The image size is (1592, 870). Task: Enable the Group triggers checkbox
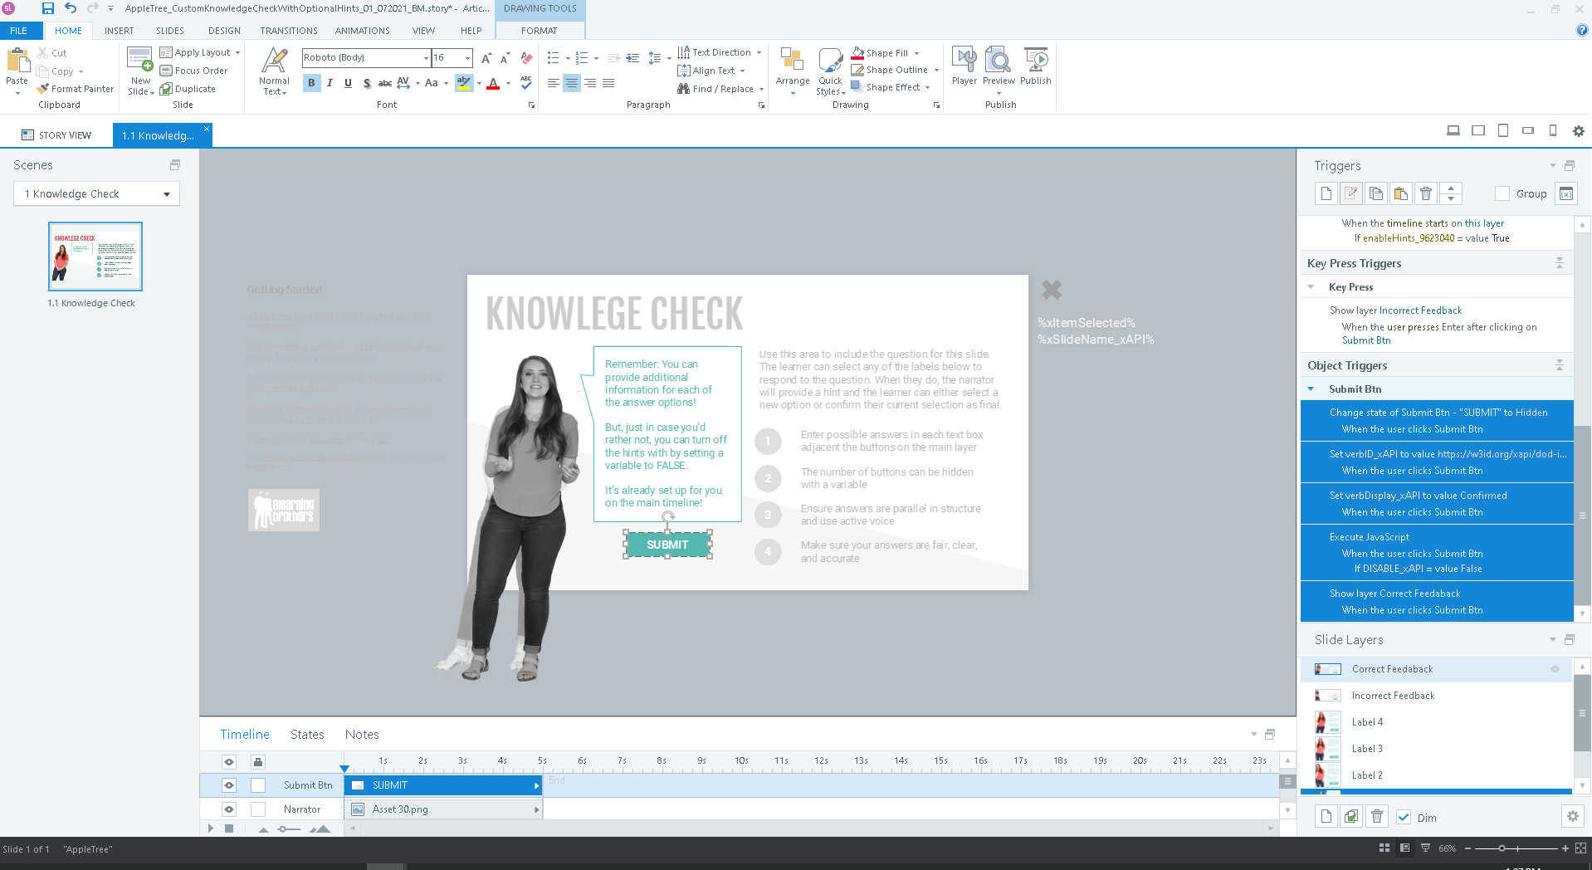[1502, 193]
